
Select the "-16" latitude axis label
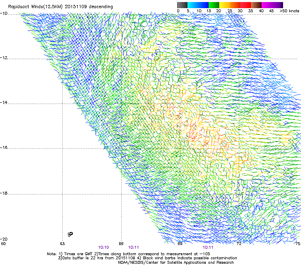pos(4,148)
